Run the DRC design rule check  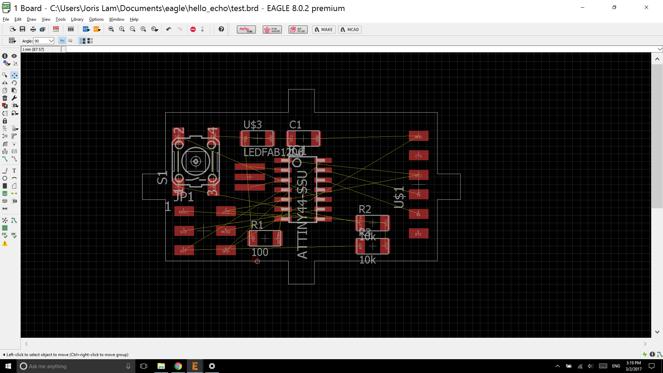coord(14,235)
